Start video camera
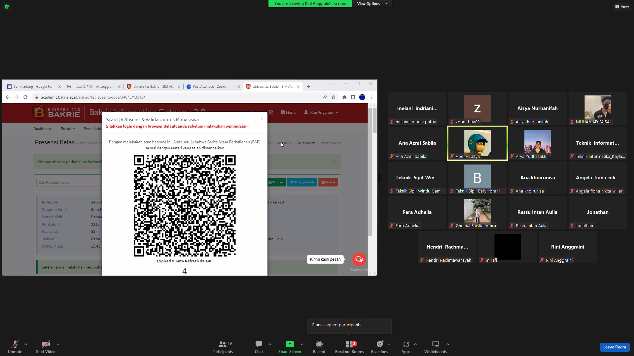This screenshot has height=356, width=634. click(46, 347)
